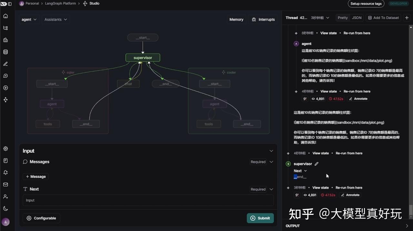Switch the output view to JSON
The height and width of the screenshot is (231, 413).
click(x=357, y=18)
